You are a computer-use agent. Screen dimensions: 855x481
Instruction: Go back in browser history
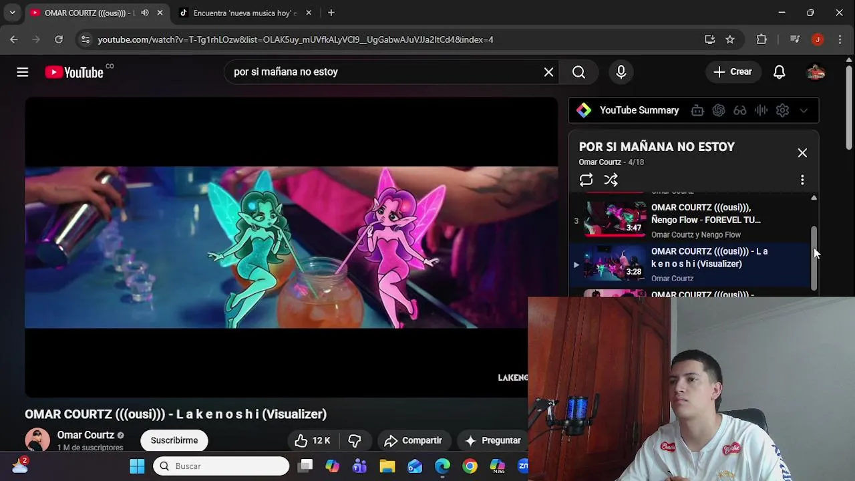(x=14, y=39)
